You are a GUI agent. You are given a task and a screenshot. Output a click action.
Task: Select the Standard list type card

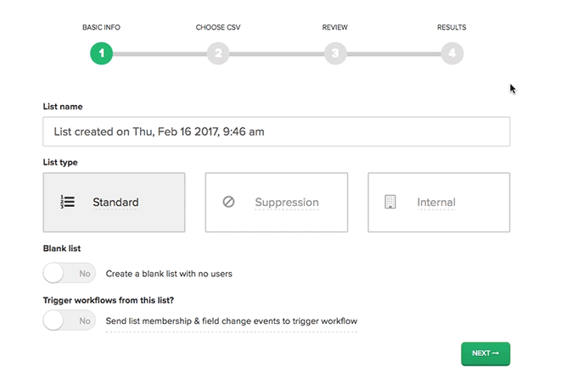[x=115, y=203]
